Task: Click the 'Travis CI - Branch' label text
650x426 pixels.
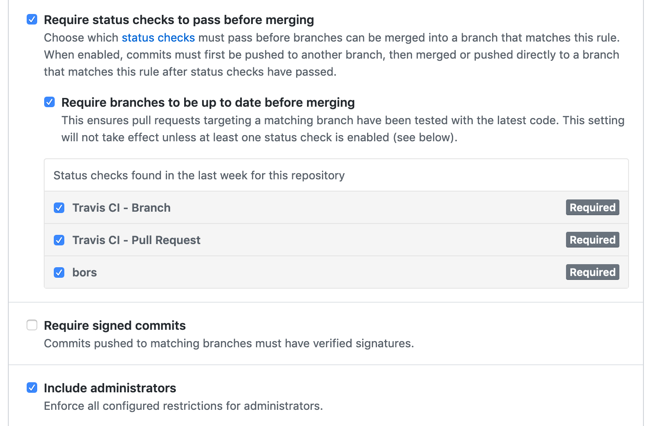Action: point(121,208)
